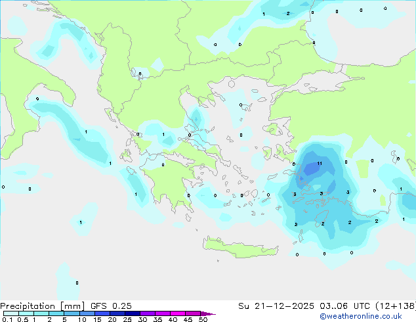Click the 20–25 mm legend color swatch
This screenshot has height=322, width=416.
click(x=117, y=313)
